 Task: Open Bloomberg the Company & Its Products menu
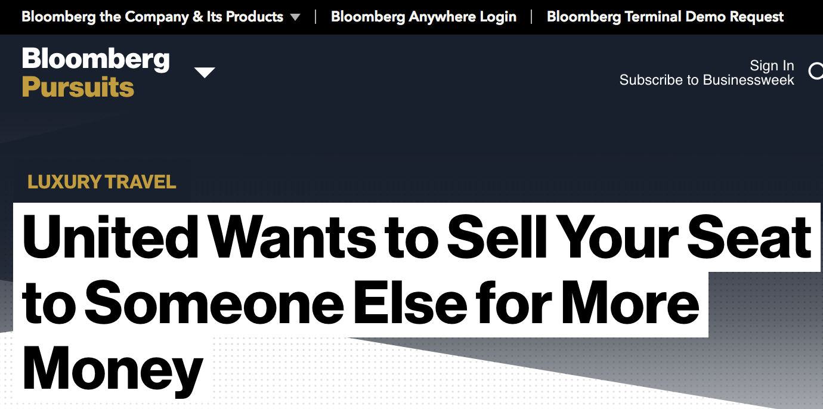click(x=152, y=17)
